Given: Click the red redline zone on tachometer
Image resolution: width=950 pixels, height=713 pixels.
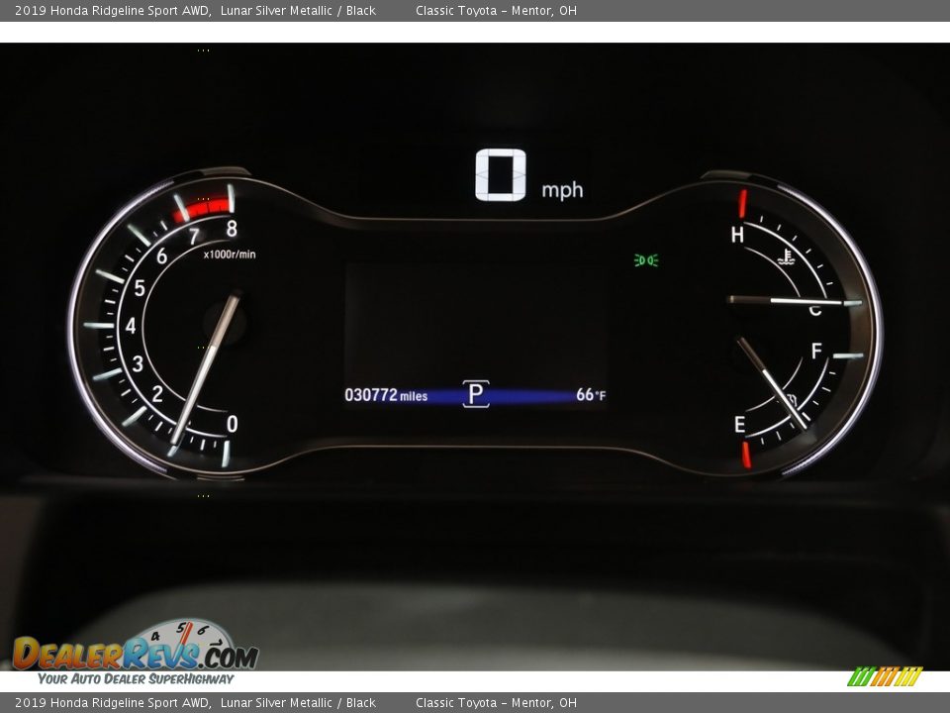Looking at the screenshot, I should coord(203,210).
